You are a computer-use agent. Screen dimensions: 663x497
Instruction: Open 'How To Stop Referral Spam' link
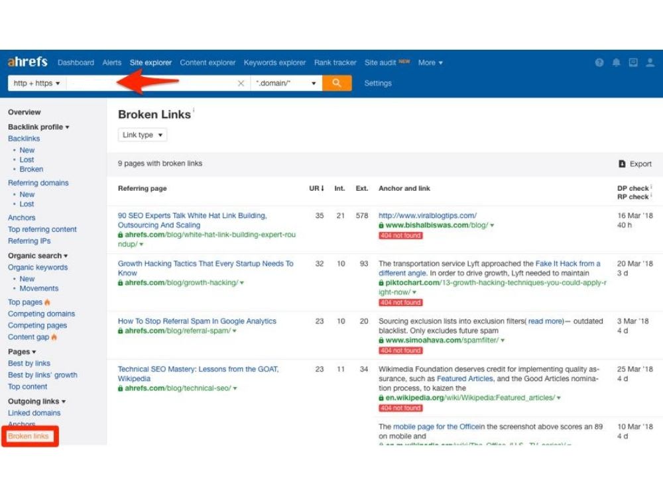(197, 321)
